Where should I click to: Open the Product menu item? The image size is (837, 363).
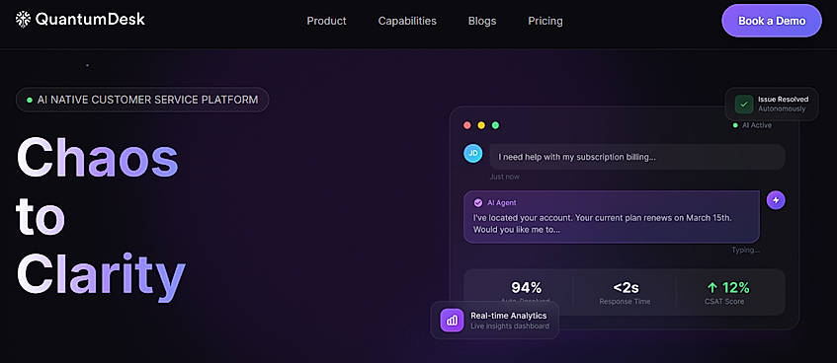coord(327,21)
